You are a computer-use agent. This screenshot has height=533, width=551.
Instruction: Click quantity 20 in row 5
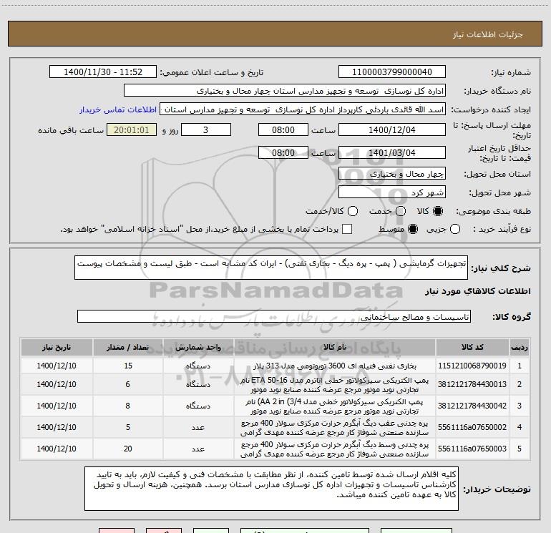pyautogui.click(x=128, y=449)
